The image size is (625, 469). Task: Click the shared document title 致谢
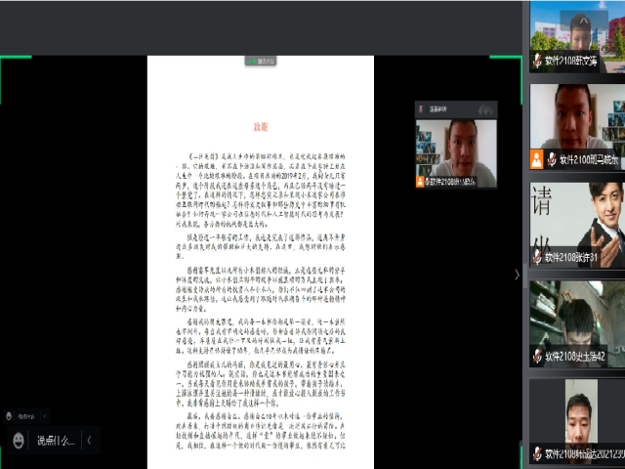coord(260,126)
